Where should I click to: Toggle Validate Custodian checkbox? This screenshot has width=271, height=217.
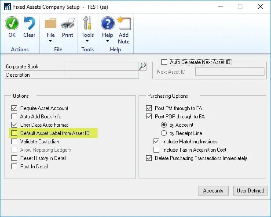click(x=15, y=142)
